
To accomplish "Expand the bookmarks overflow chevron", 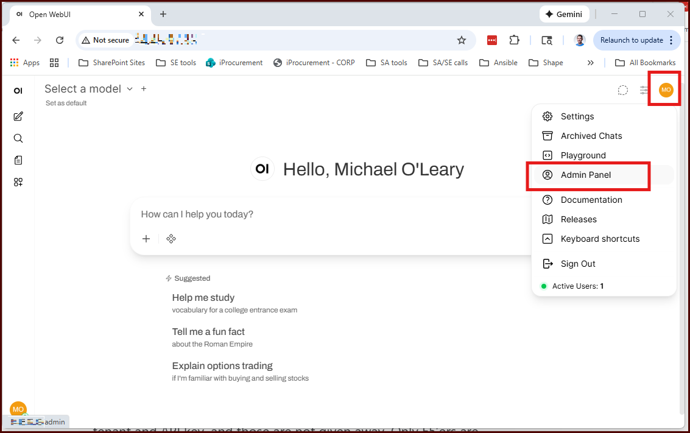I will 590,63.
